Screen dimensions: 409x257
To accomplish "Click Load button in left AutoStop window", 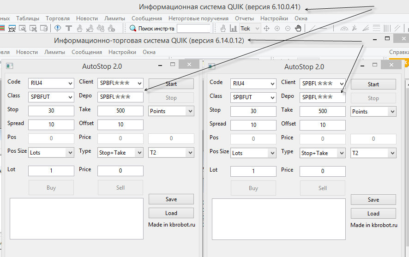I will 171,213.
